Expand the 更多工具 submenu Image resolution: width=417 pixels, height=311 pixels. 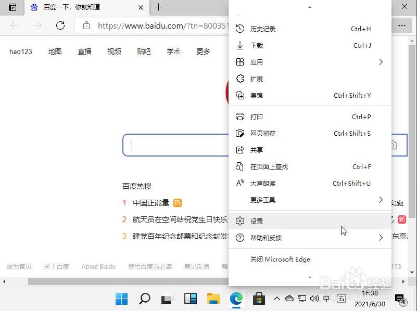pos(381,200)
